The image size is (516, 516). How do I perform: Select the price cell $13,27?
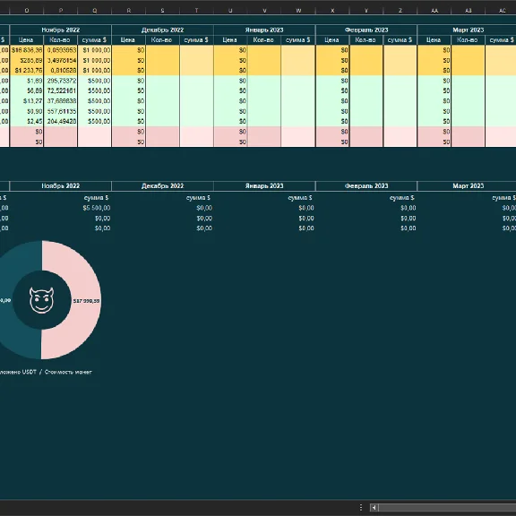click(x=27, y=101)
